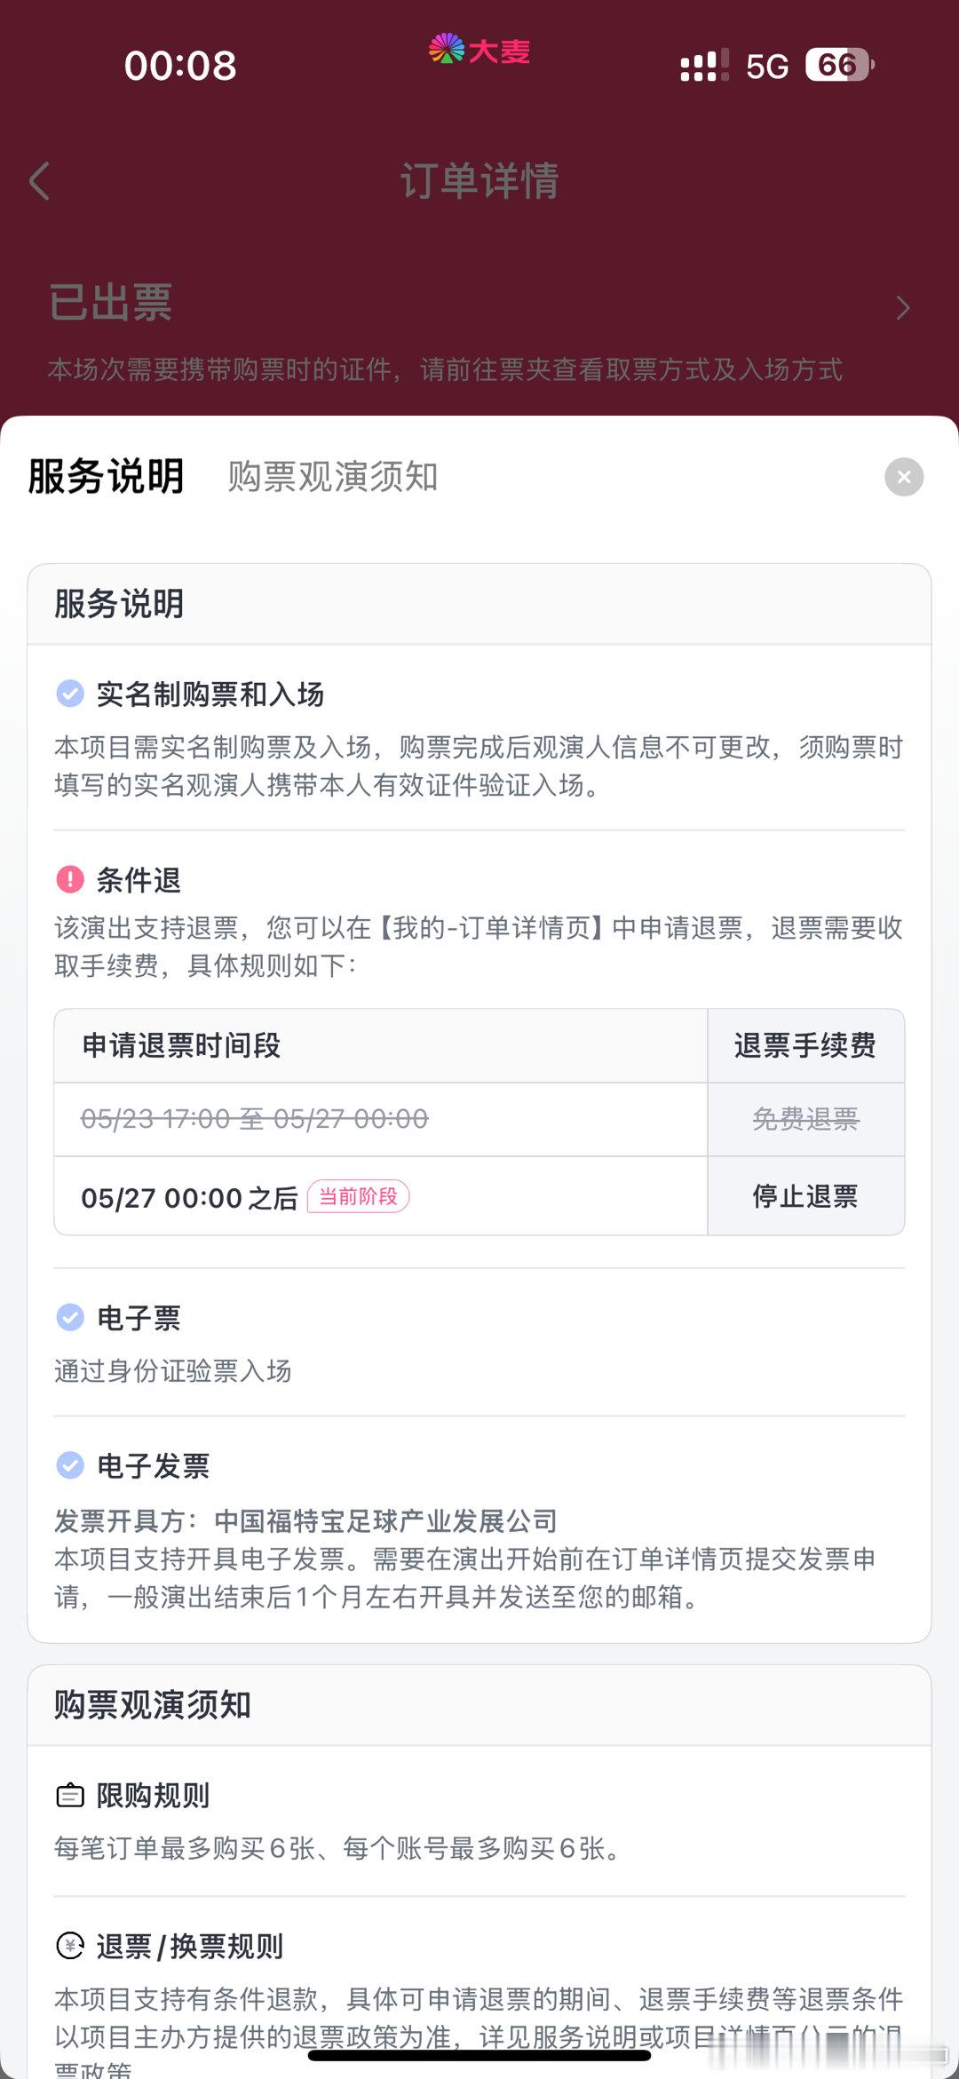Tap the 退票/换票规则 yen icon
Screen dimensions: 959x2079
tap(70, 1946)
